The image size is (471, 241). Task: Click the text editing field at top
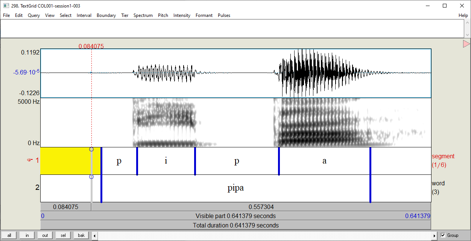coord(232,29)
